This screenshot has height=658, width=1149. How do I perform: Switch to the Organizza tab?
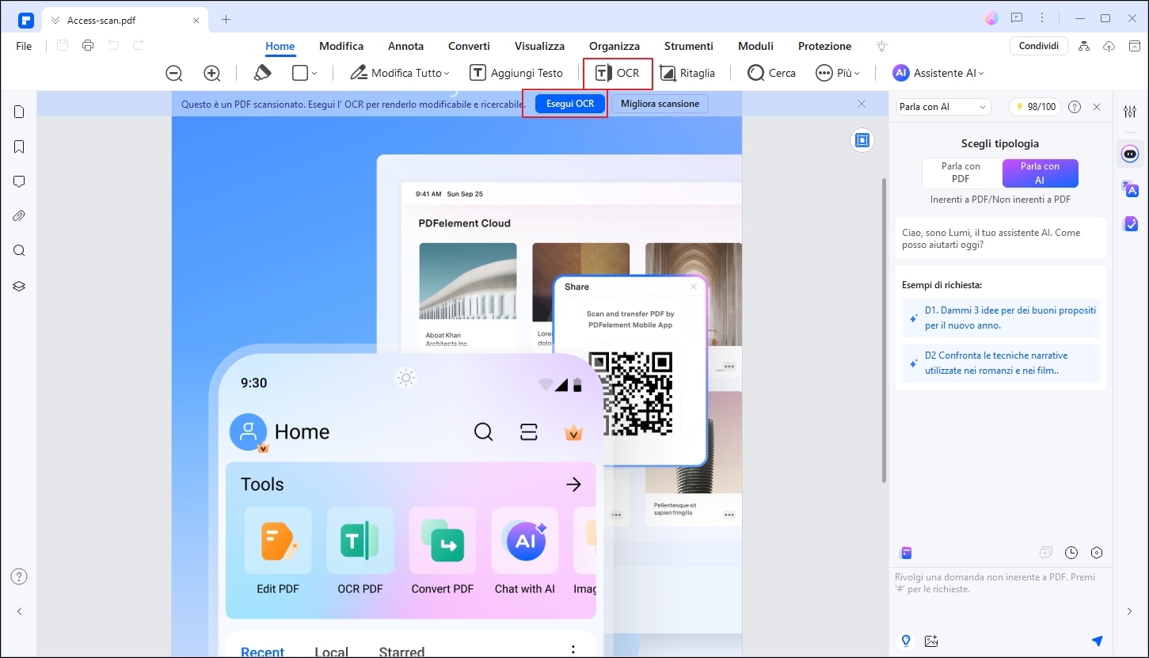[x=614, y=46]
